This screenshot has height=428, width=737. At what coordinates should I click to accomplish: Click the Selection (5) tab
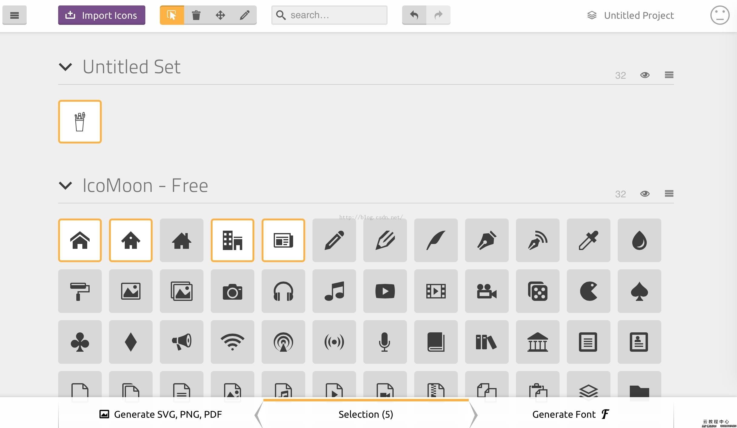pos(365,414)
